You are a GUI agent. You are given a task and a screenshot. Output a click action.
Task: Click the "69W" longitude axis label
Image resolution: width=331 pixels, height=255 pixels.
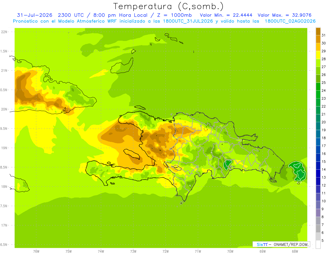[262, 251]
